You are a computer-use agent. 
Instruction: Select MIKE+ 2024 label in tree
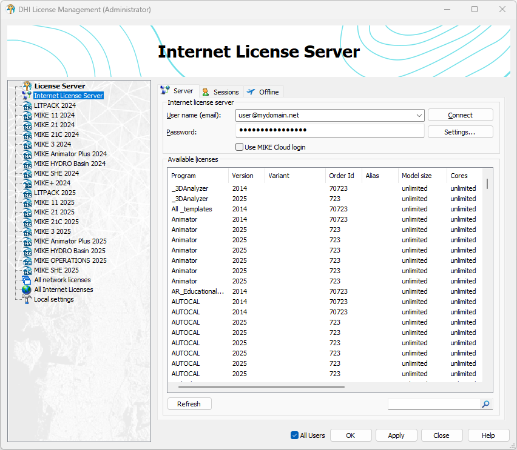click(52, 184)
